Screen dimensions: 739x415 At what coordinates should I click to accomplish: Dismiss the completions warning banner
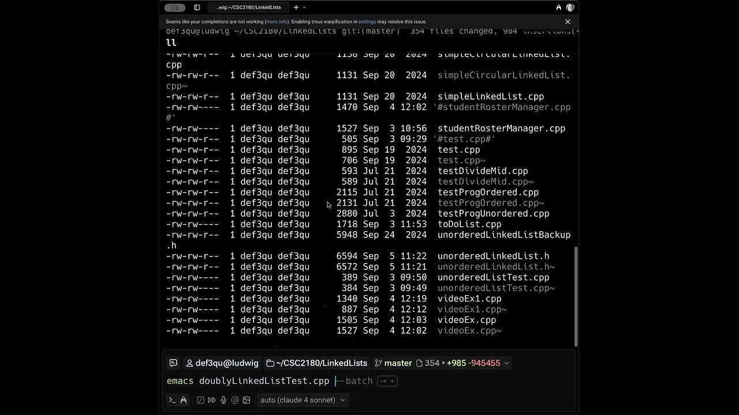click(568, 22)
